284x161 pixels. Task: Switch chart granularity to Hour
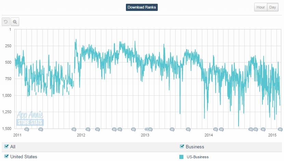coord(261,8)
